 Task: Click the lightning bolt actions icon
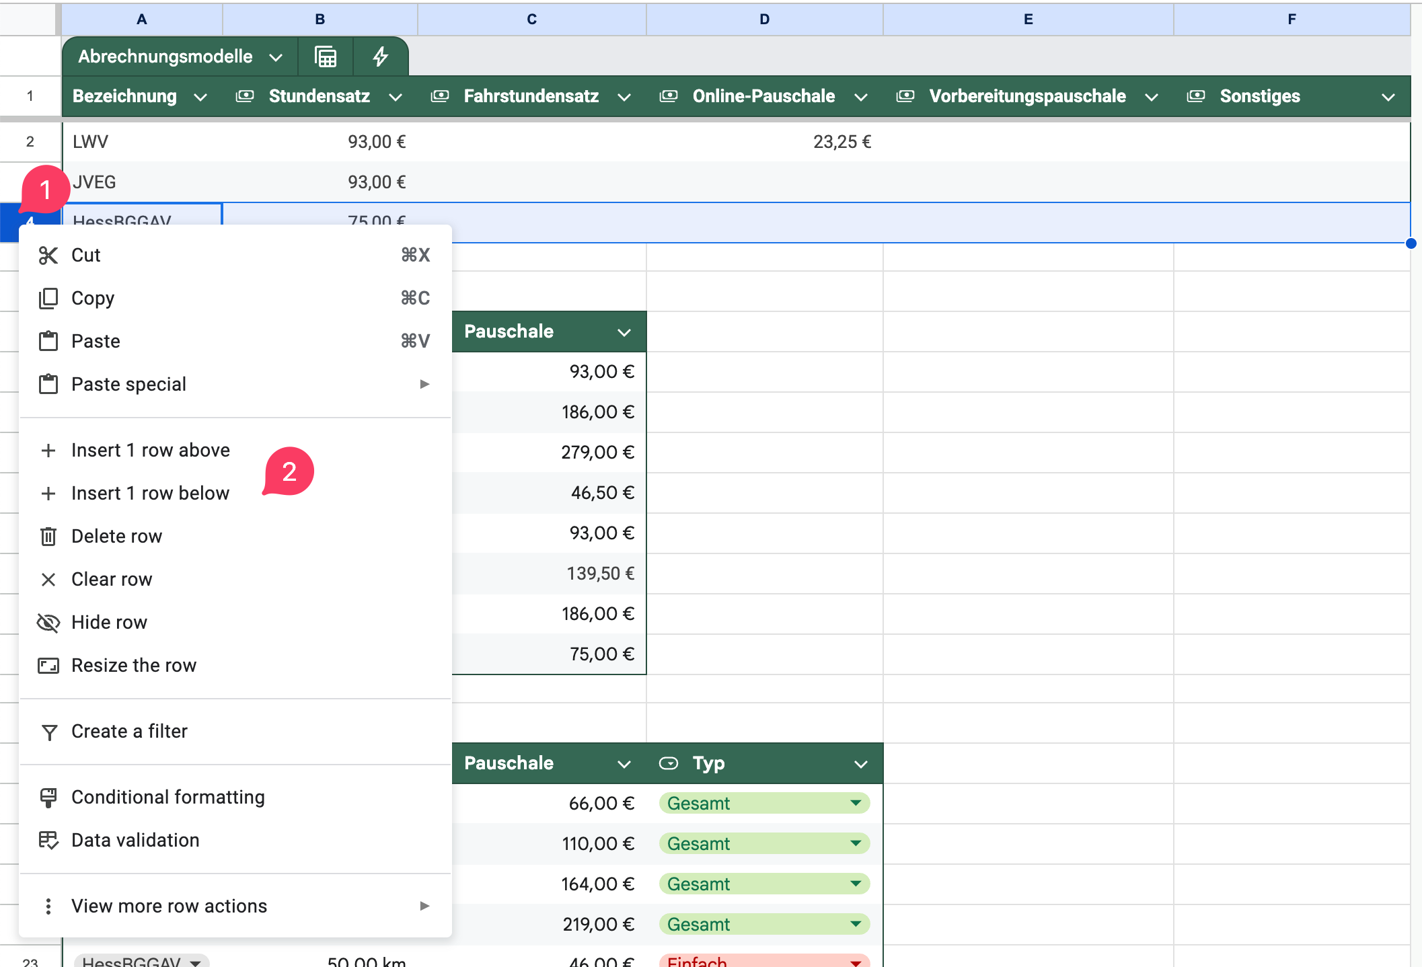[380, 56]
